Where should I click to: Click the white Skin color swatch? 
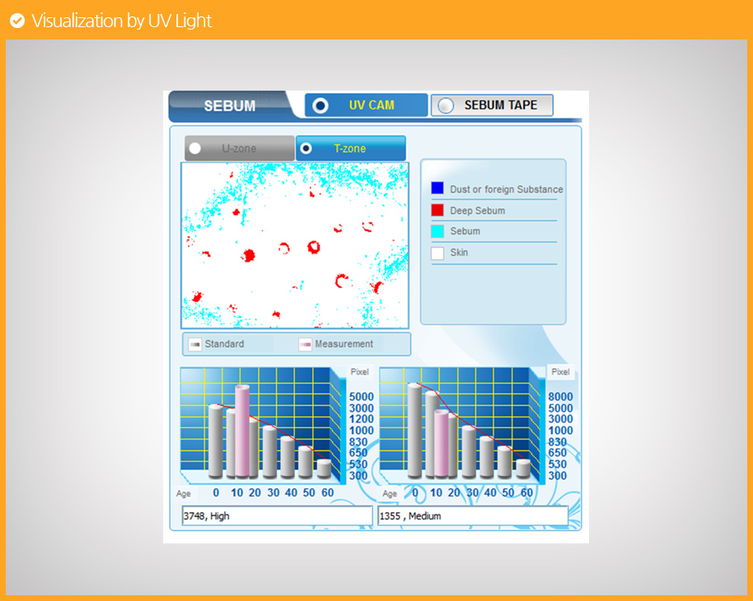click(x=437, y=253)
